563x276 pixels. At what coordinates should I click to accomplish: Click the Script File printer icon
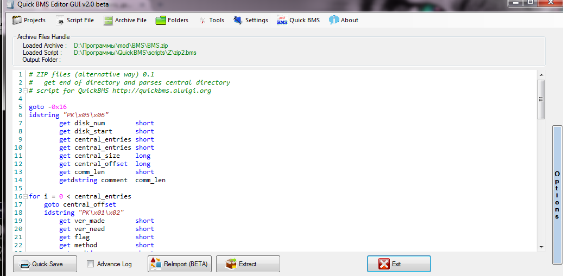click(x=60, y=21)
